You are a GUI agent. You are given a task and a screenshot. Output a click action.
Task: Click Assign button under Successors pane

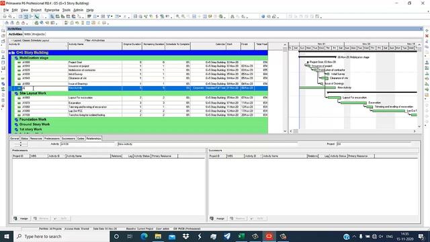pos(218,218)
